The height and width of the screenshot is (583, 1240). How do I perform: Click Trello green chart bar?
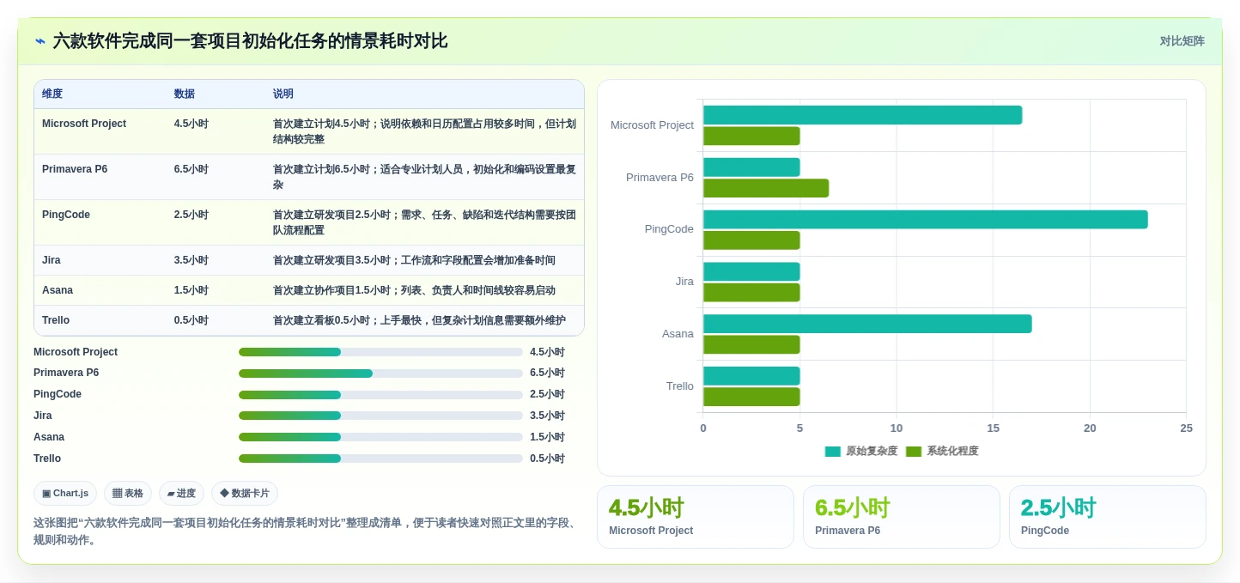[751, 397]
